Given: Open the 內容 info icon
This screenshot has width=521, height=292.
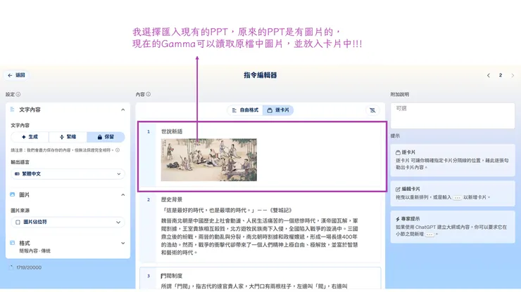Looking at the screenshot, I should [148, 95].
